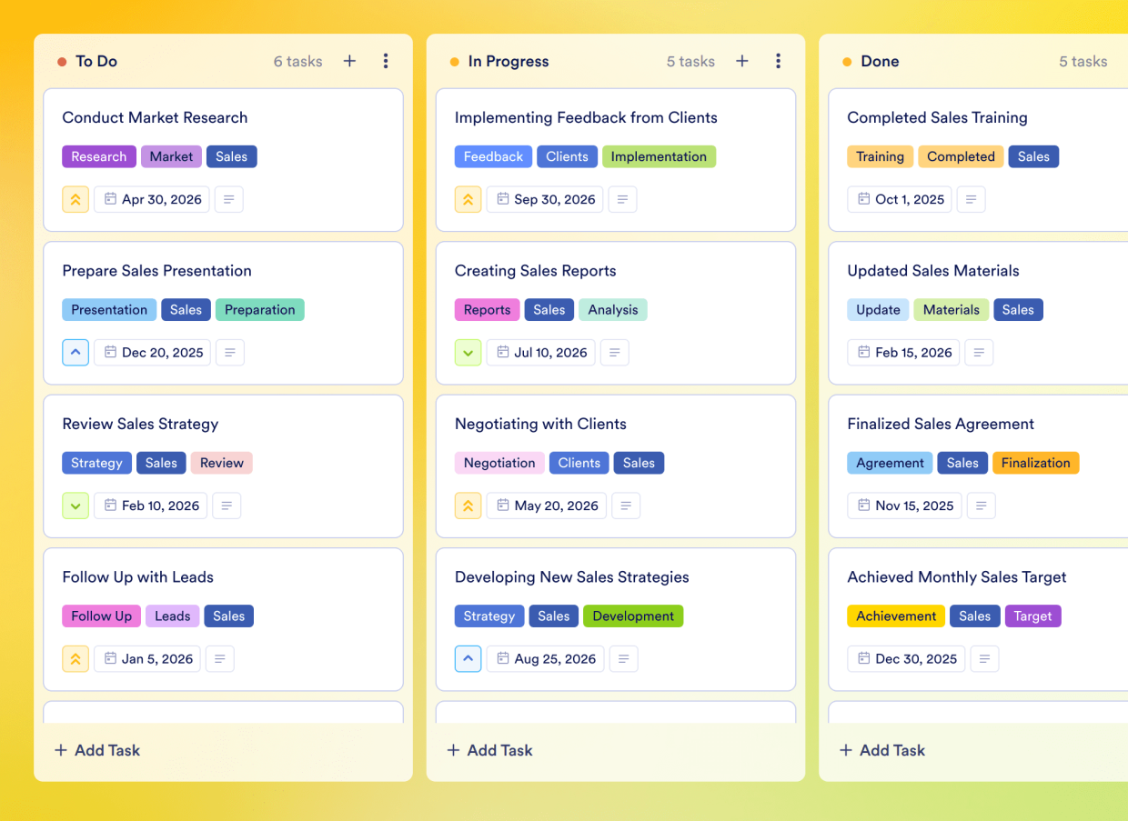Click the Completed tag on Completed Sales Training
Screen dimensions: 1128x821
[x=961, y=156]
